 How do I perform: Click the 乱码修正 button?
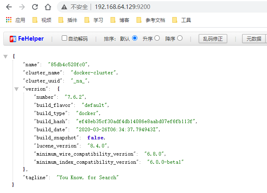(213, 39)
